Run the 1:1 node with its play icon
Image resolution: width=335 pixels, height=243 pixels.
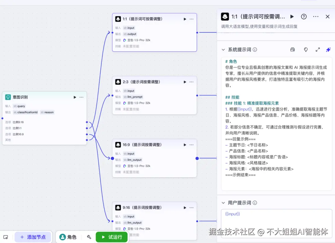pos(185,19)
